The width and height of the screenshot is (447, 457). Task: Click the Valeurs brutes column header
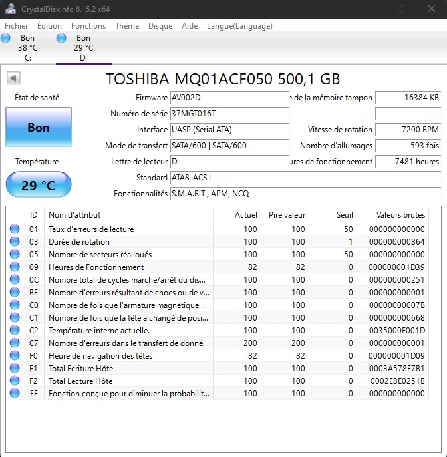pos(400,215)
